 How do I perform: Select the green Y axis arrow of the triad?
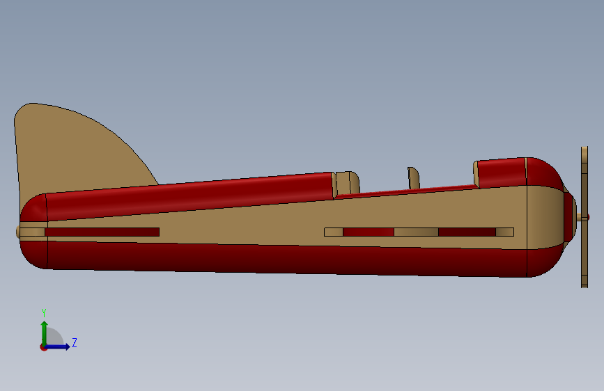(45, 333)
